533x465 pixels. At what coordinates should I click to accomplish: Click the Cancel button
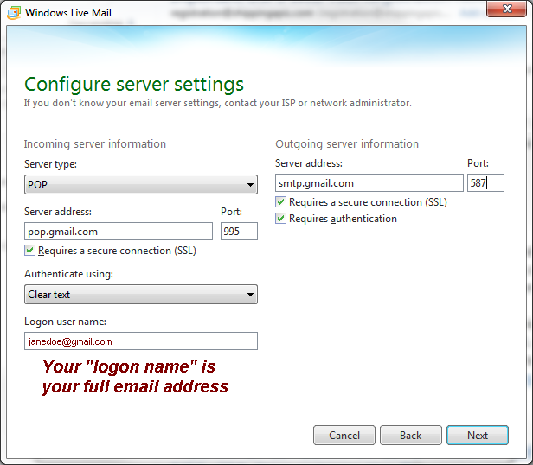point(344,435)
